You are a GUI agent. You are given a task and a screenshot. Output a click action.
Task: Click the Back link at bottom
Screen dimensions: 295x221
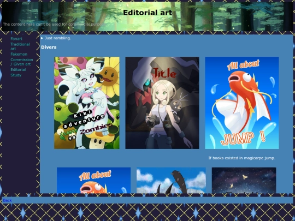[x=7, y=200]
